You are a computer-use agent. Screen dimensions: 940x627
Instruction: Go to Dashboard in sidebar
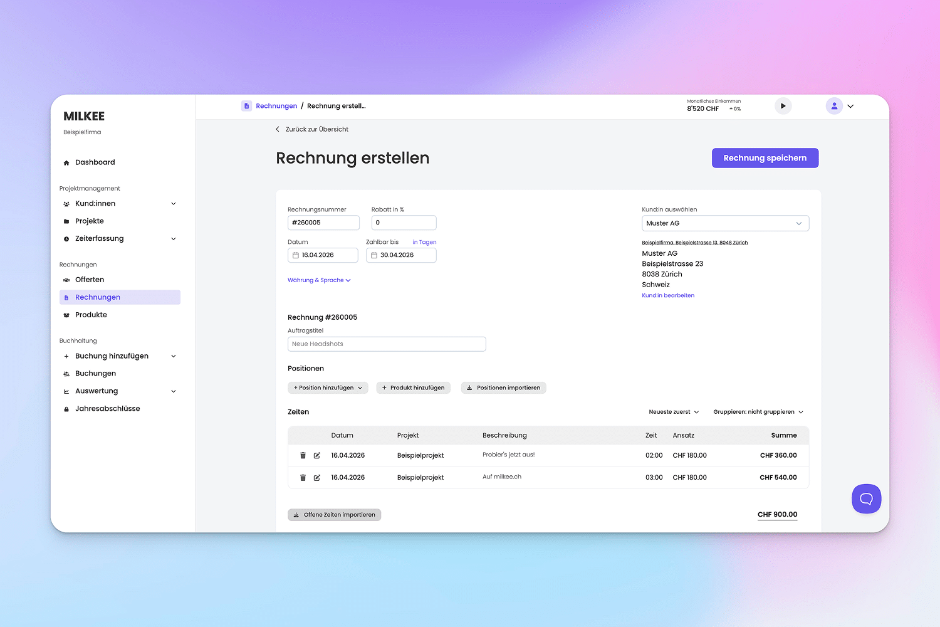coord(95,162)
